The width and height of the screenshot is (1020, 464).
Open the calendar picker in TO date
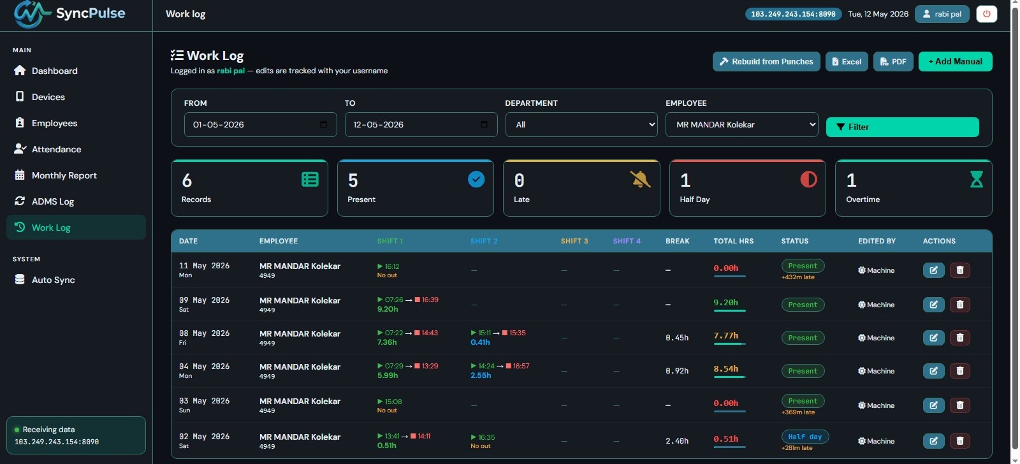tap(484, 124)
